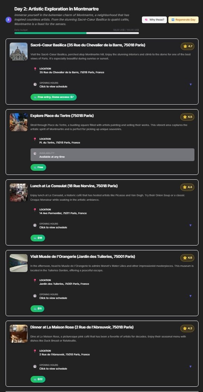Screen dimensions: 203x392
Task: Click the star rating badge showing 4.7
Action: 188,46
